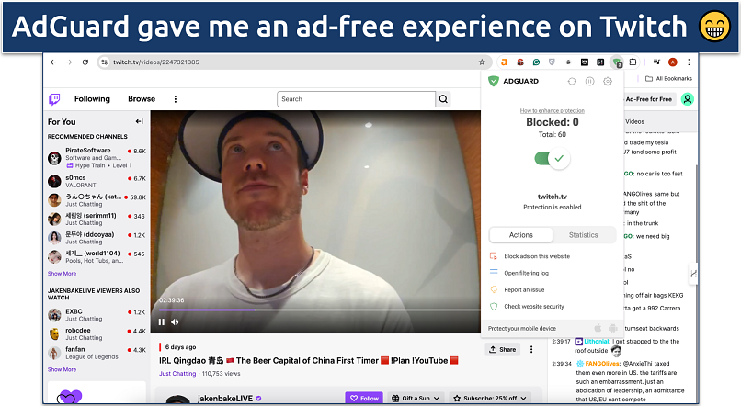The width and height of the screenshot is (741, 406).
Task: Open Chrome three-dot menu
Action: tap(689, 62)
